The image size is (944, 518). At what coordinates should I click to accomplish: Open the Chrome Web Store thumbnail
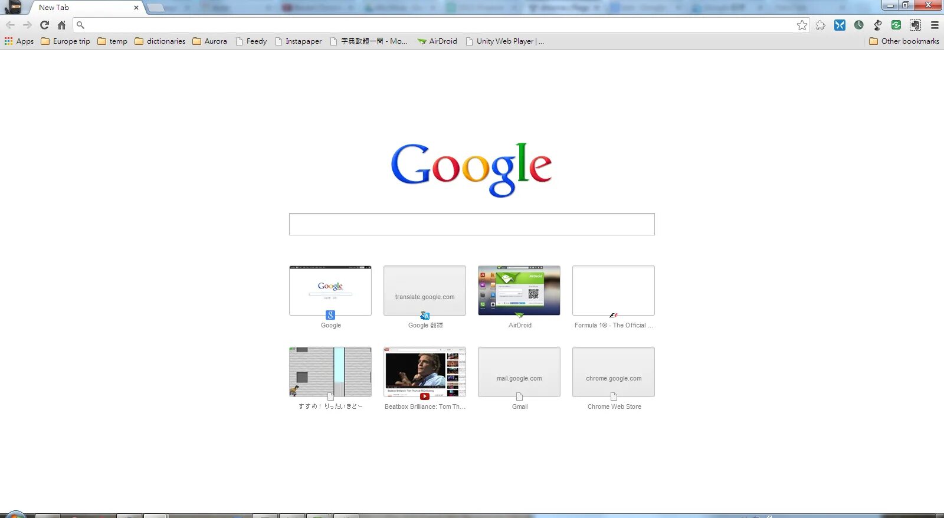click(x=614, y=372)
